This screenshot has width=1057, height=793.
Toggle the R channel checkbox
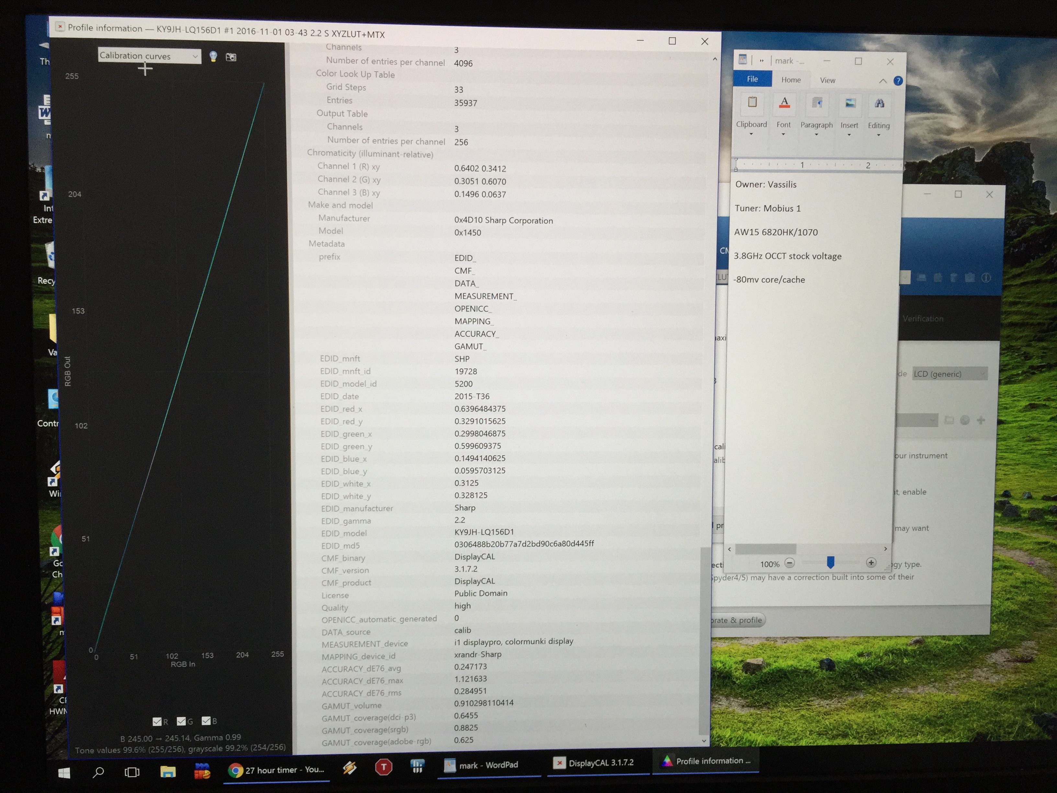157,721
